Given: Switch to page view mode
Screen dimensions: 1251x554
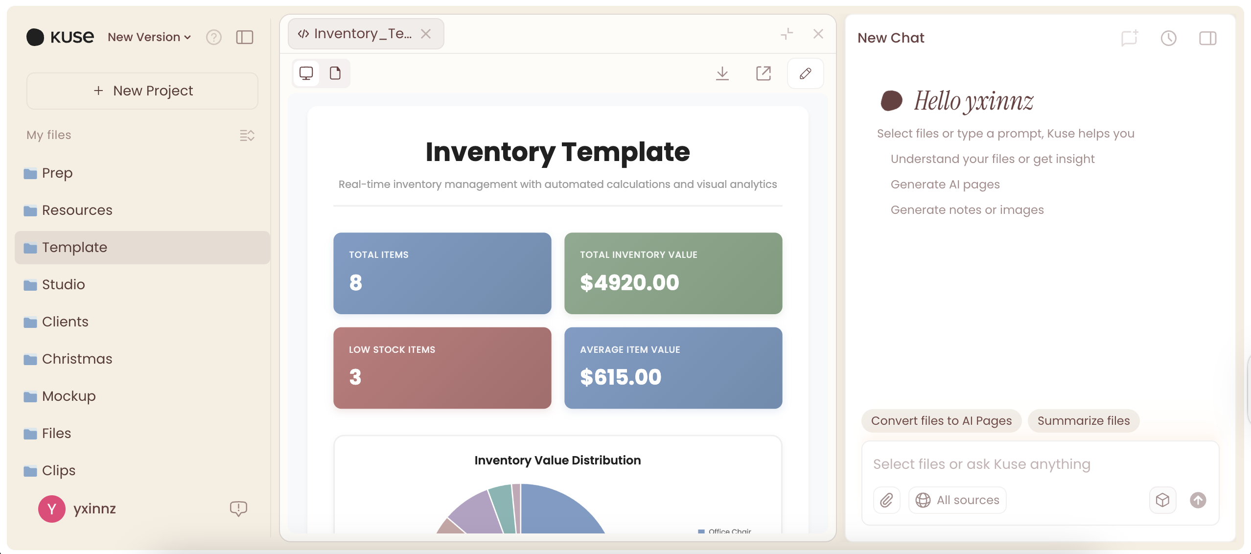Looking at the screenshot, I should coord(335,73).
